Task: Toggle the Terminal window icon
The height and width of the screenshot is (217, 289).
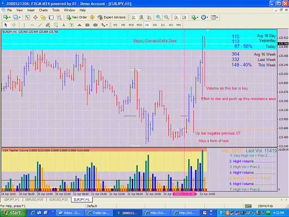Action: tap(51, 17)
